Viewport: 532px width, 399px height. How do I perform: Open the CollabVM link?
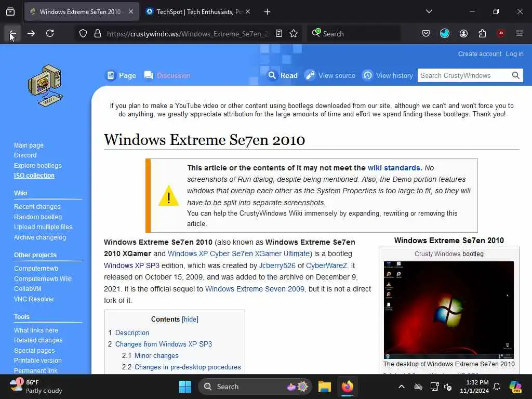[x=28, y=289]
